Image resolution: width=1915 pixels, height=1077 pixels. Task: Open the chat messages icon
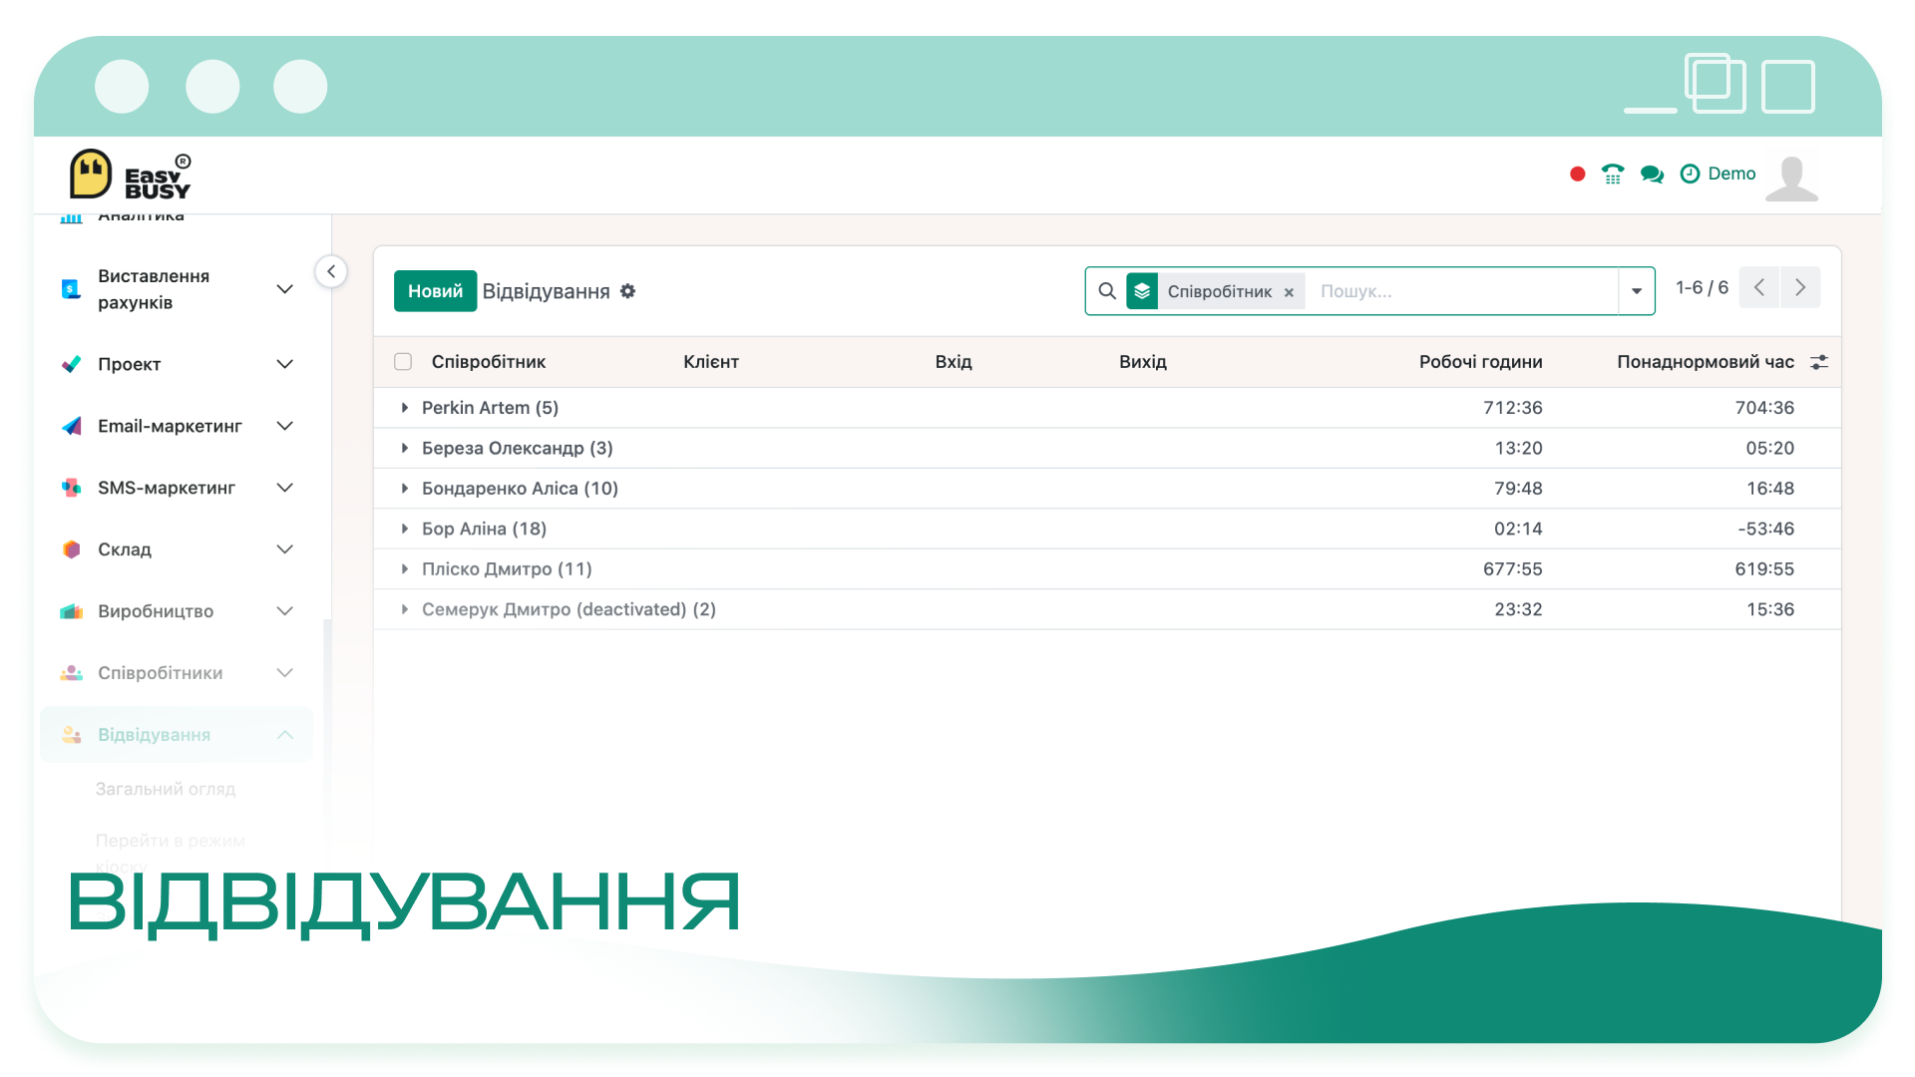click(x=1652, y=175)
